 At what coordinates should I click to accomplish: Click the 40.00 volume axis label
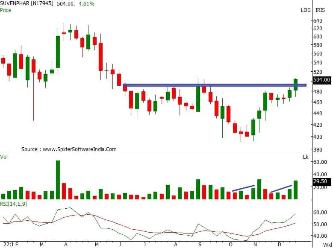click(x=320, y=175)
